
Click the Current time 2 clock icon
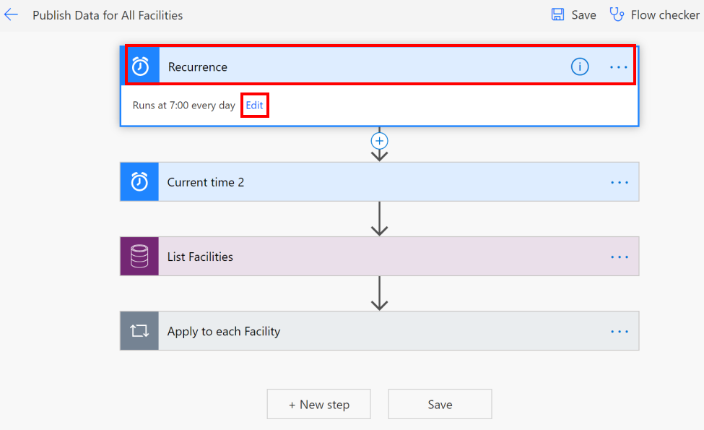click(x=139, y=182)
